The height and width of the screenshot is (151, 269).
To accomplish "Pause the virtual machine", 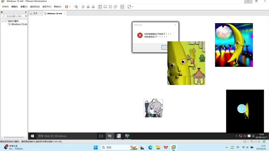I will pos(66,7).
